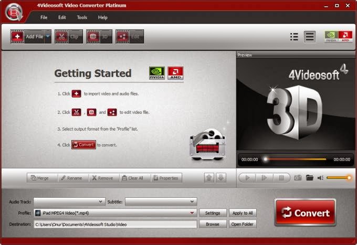This screenshot has width=357, height=245.
Task: Open the Audio Track dropdown
Action: [69, 201]
